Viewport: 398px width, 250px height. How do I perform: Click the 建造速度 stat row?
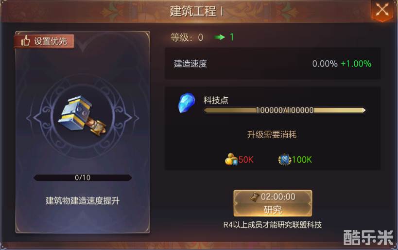coord(273,64)
